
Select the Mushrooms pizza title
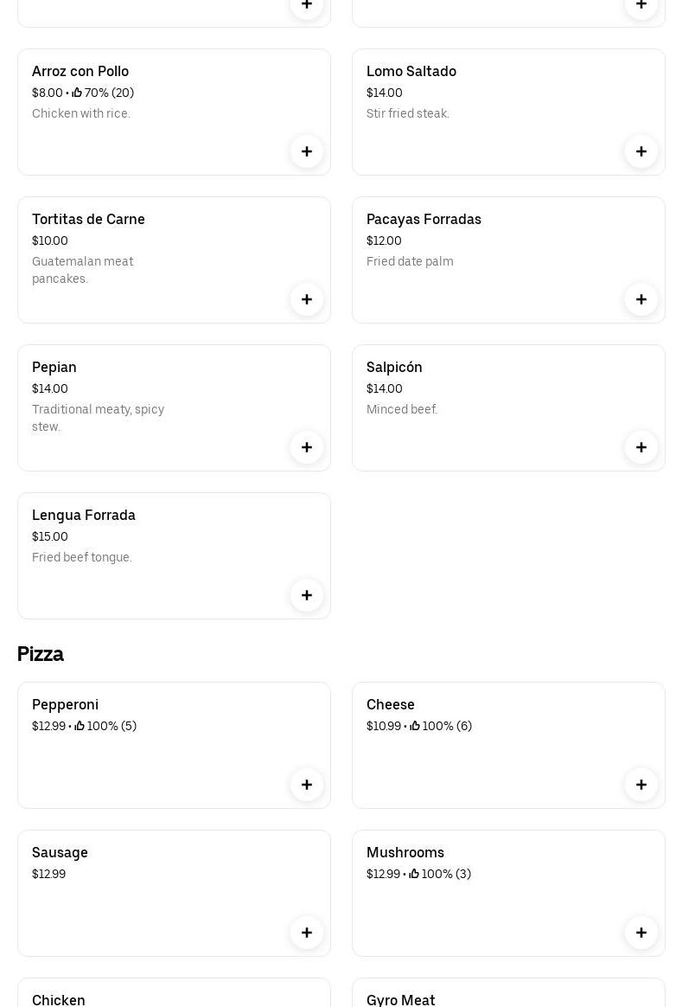405,853
